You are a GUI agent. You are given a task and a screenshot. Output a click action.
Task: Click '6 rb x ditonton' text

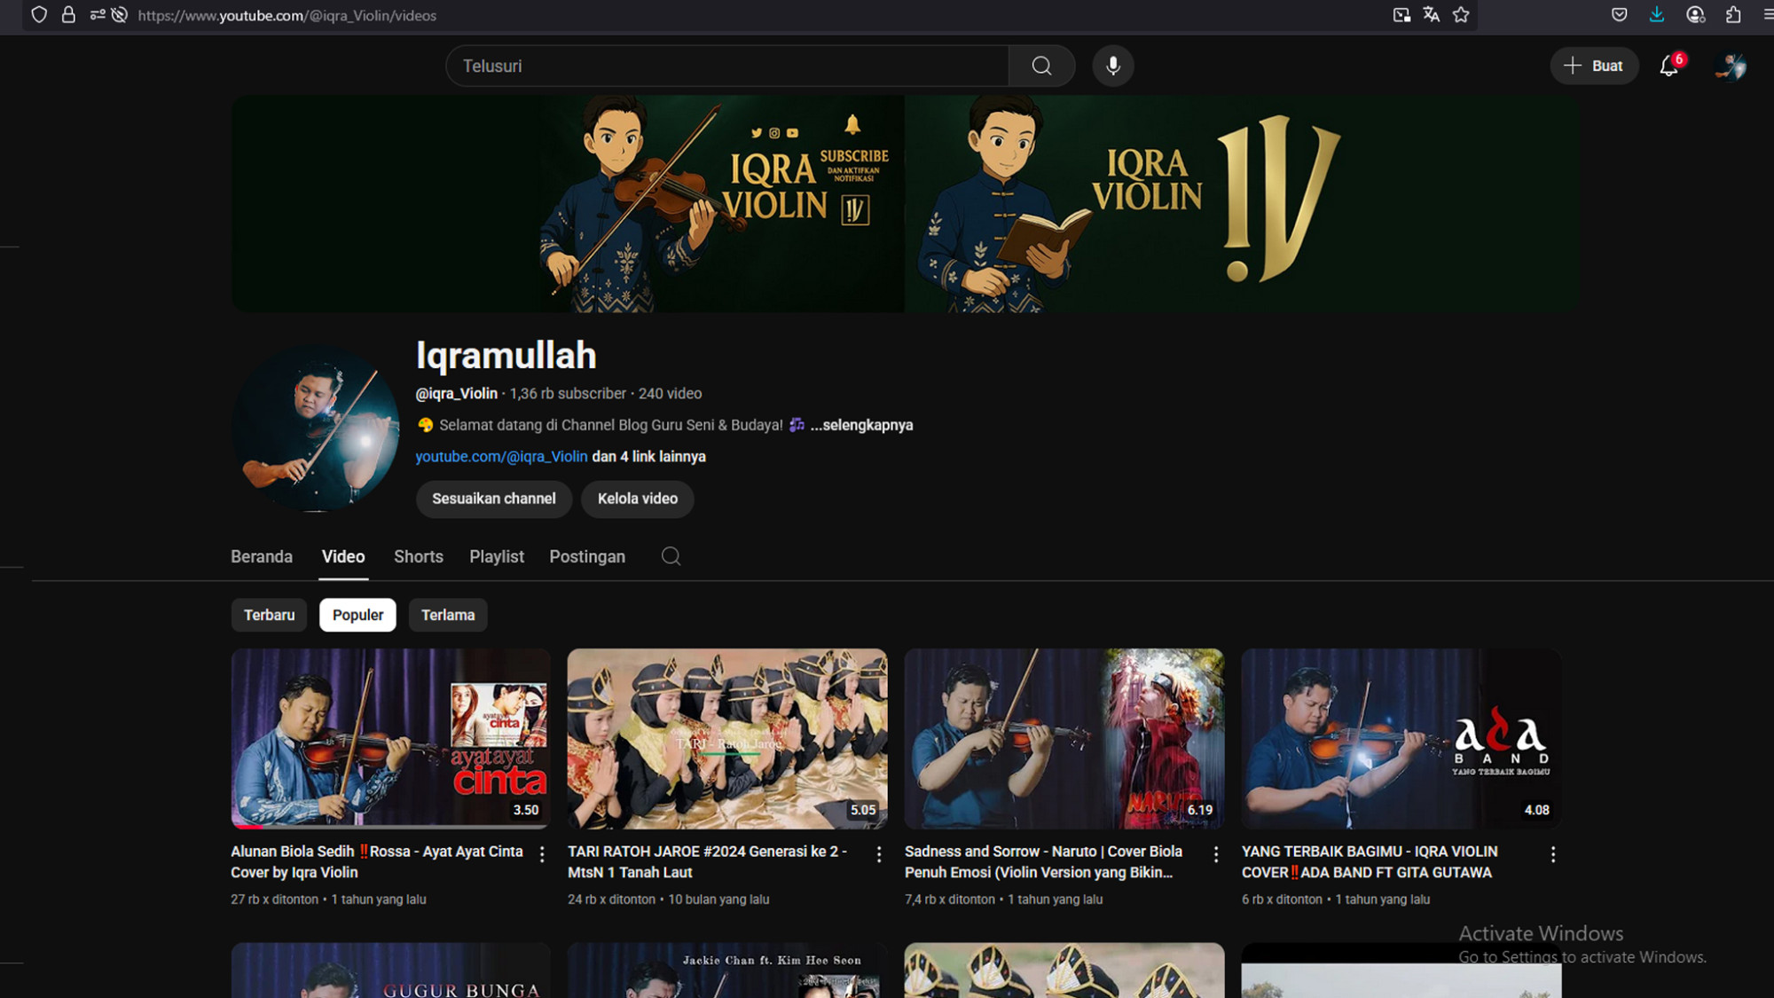tap(1282, 900)
